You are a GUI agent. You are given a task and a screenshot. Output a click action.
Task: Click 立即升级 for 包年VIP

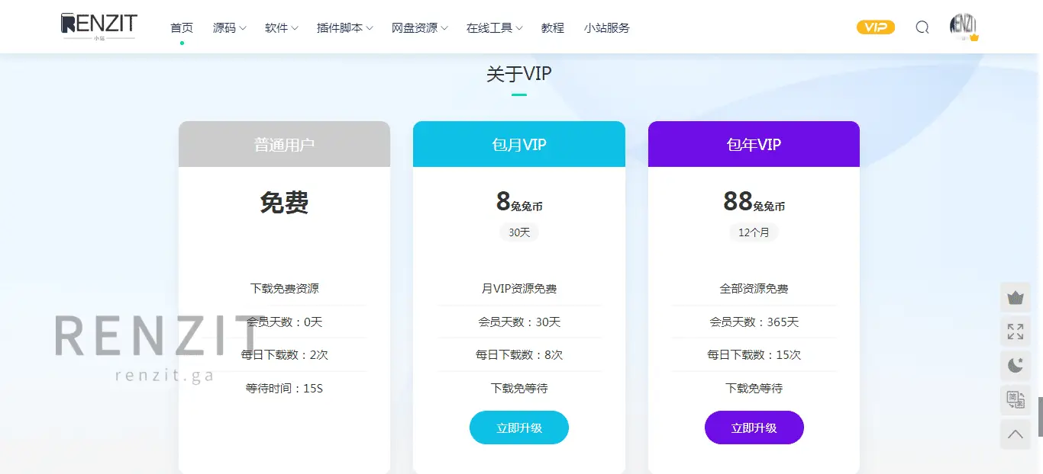(754, 428)
